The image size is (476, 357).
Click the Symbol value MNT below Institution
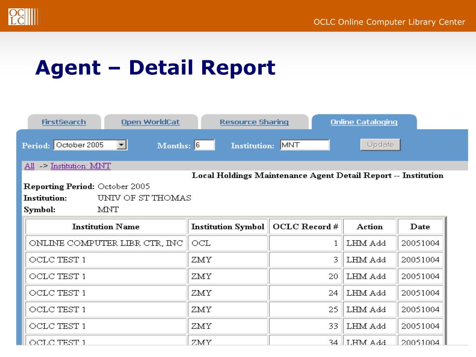tap(108, 210)
